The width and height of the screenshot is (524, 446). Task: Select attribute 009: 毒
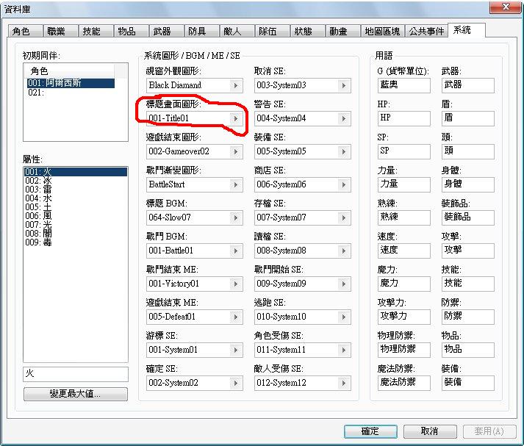(76, 242)
